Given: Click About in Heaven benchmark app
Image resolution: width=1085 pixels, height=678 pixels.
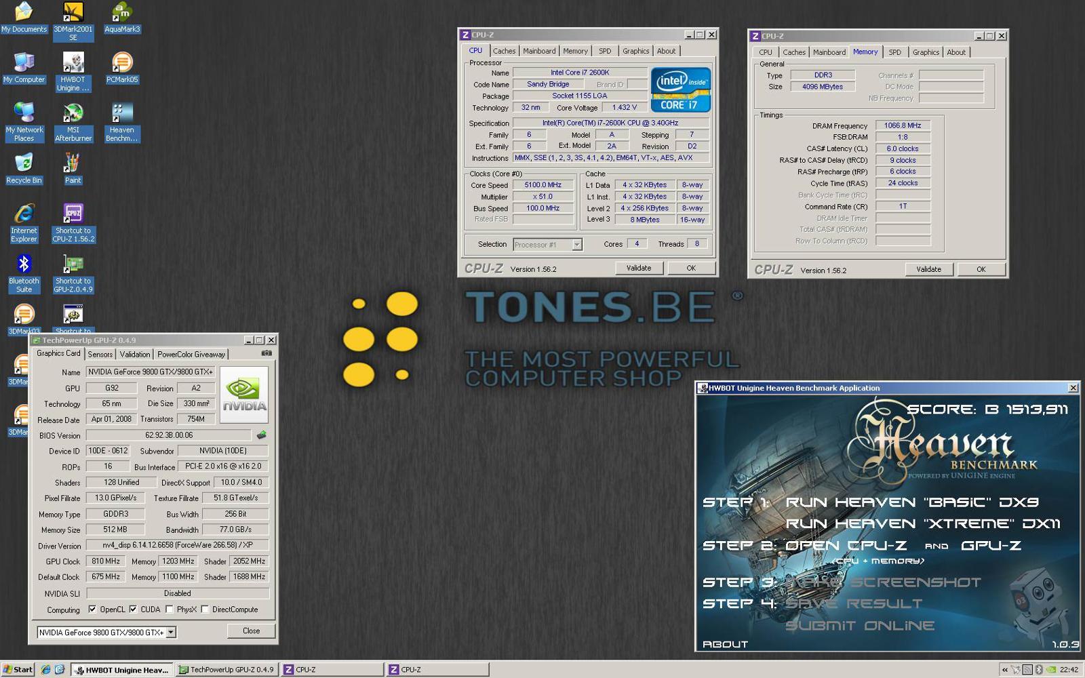Looking at the screenshot, I should tap(725, 644).
